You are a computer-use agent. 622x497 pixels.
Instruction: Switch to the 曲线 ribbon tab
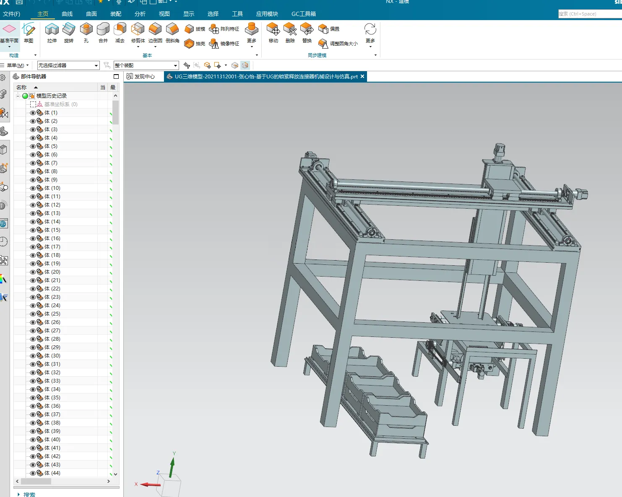click(x=67, y=14)
